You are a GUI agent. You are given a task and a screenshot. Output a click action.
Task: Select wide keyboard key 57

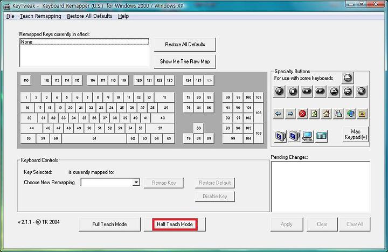click(x=160, y=128)
